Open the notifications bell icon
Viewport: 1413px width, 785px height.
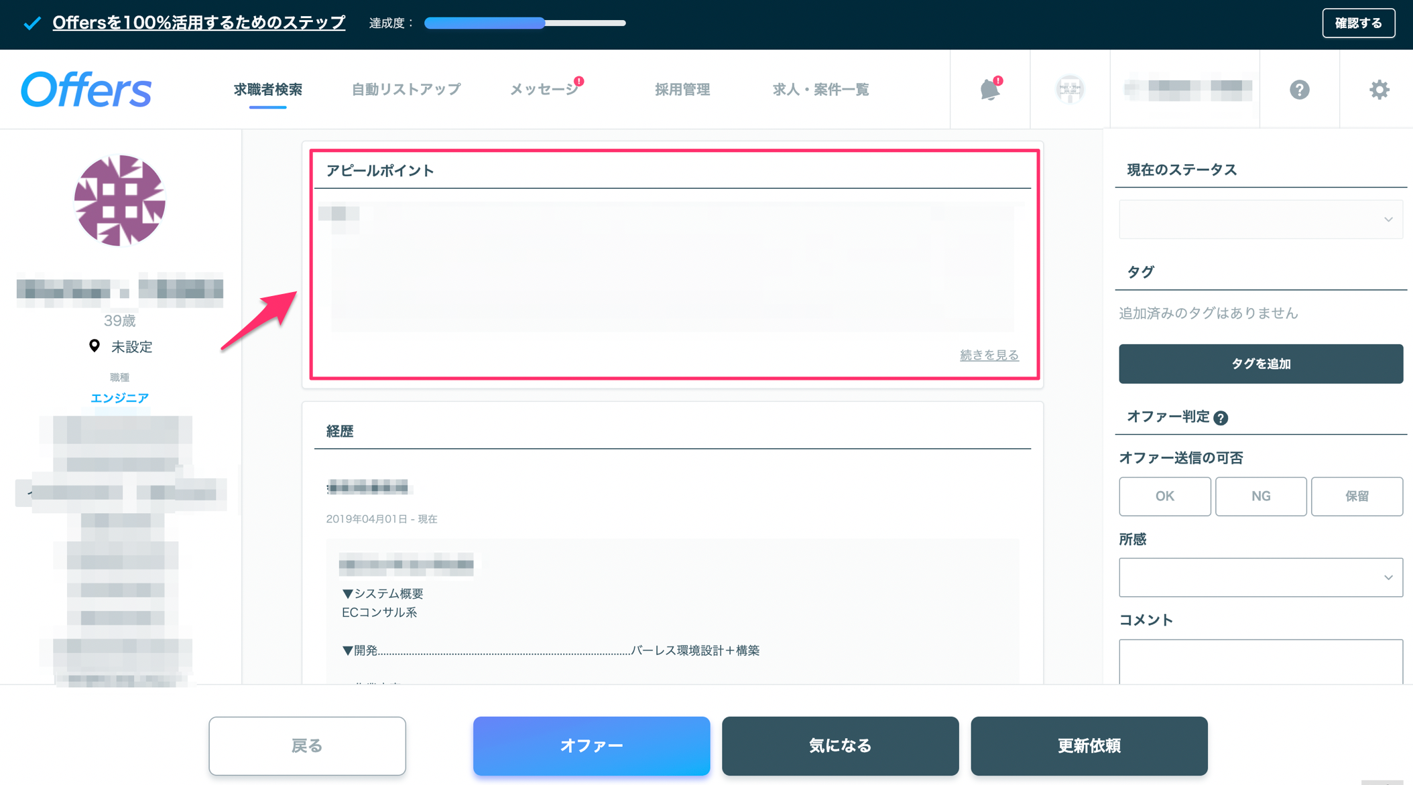[x=989, y=89]
